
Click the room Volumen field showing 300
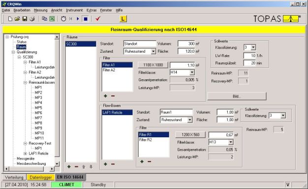tap(186, 44)
